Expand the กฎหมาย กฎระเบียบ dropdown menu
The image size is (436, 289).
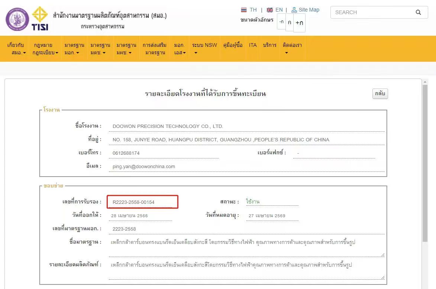tap(46, 49)
